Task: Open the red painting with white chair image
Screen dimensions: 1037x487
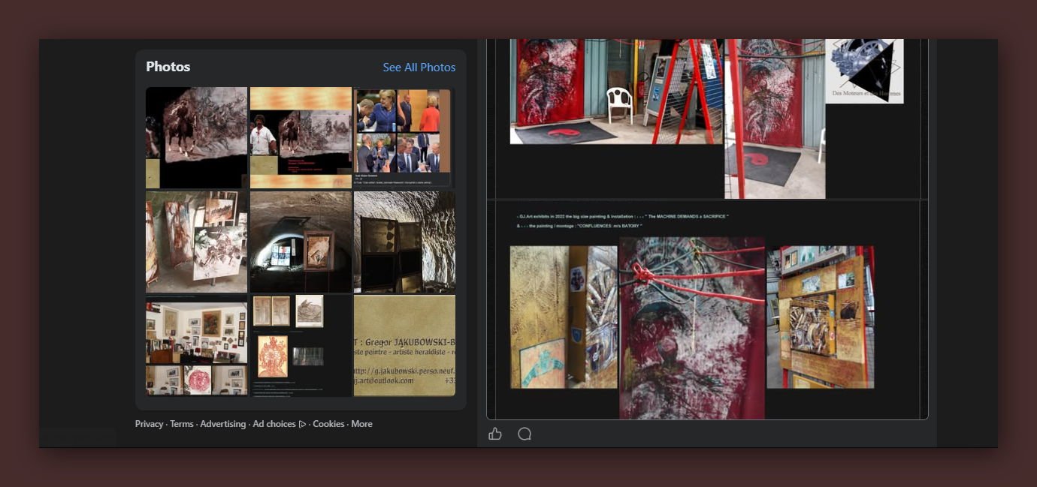Action: (616, 92)
